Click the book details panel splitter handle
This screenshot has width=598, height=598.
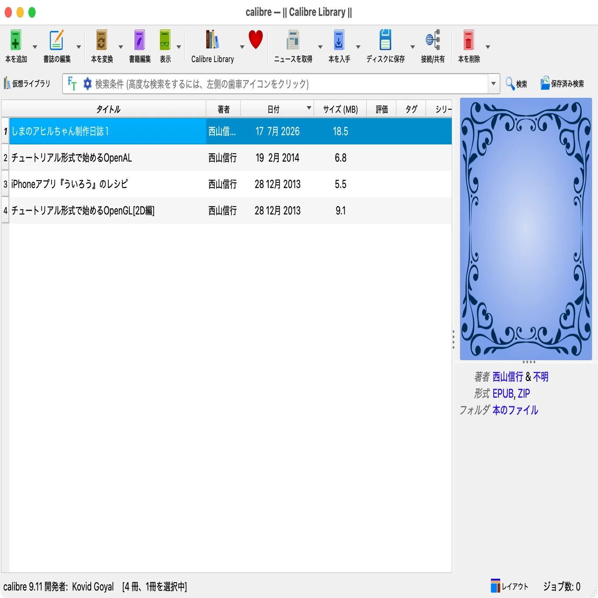[x=454, y=339]
